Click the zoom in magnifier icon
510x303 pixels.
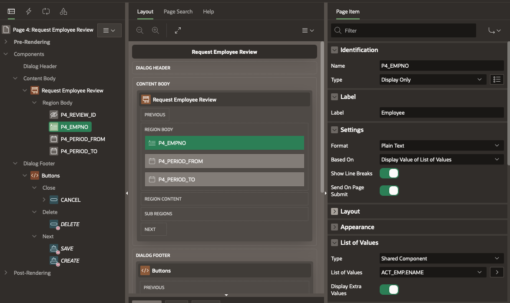156,30
